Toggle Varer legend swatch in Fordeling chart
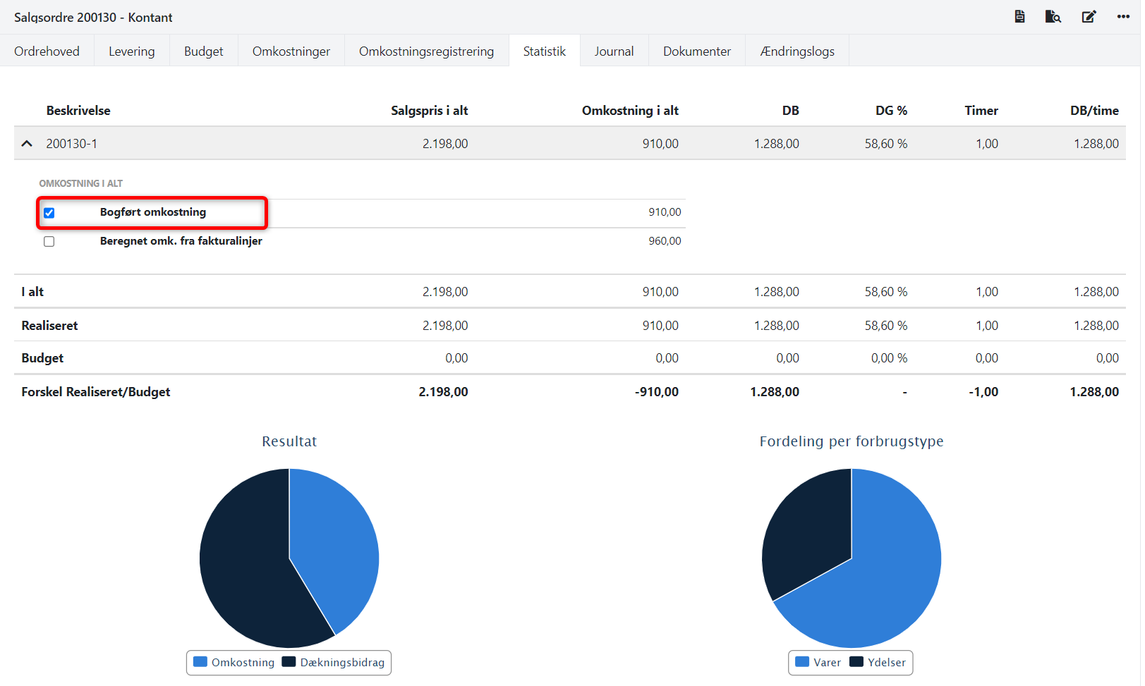1145x686 pixels. pyautogui.click(x=802, y=662)
